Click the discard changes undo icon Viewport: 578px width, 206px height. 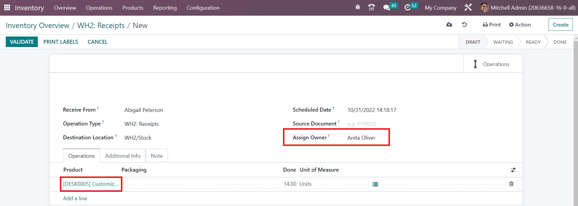point(464,25)
